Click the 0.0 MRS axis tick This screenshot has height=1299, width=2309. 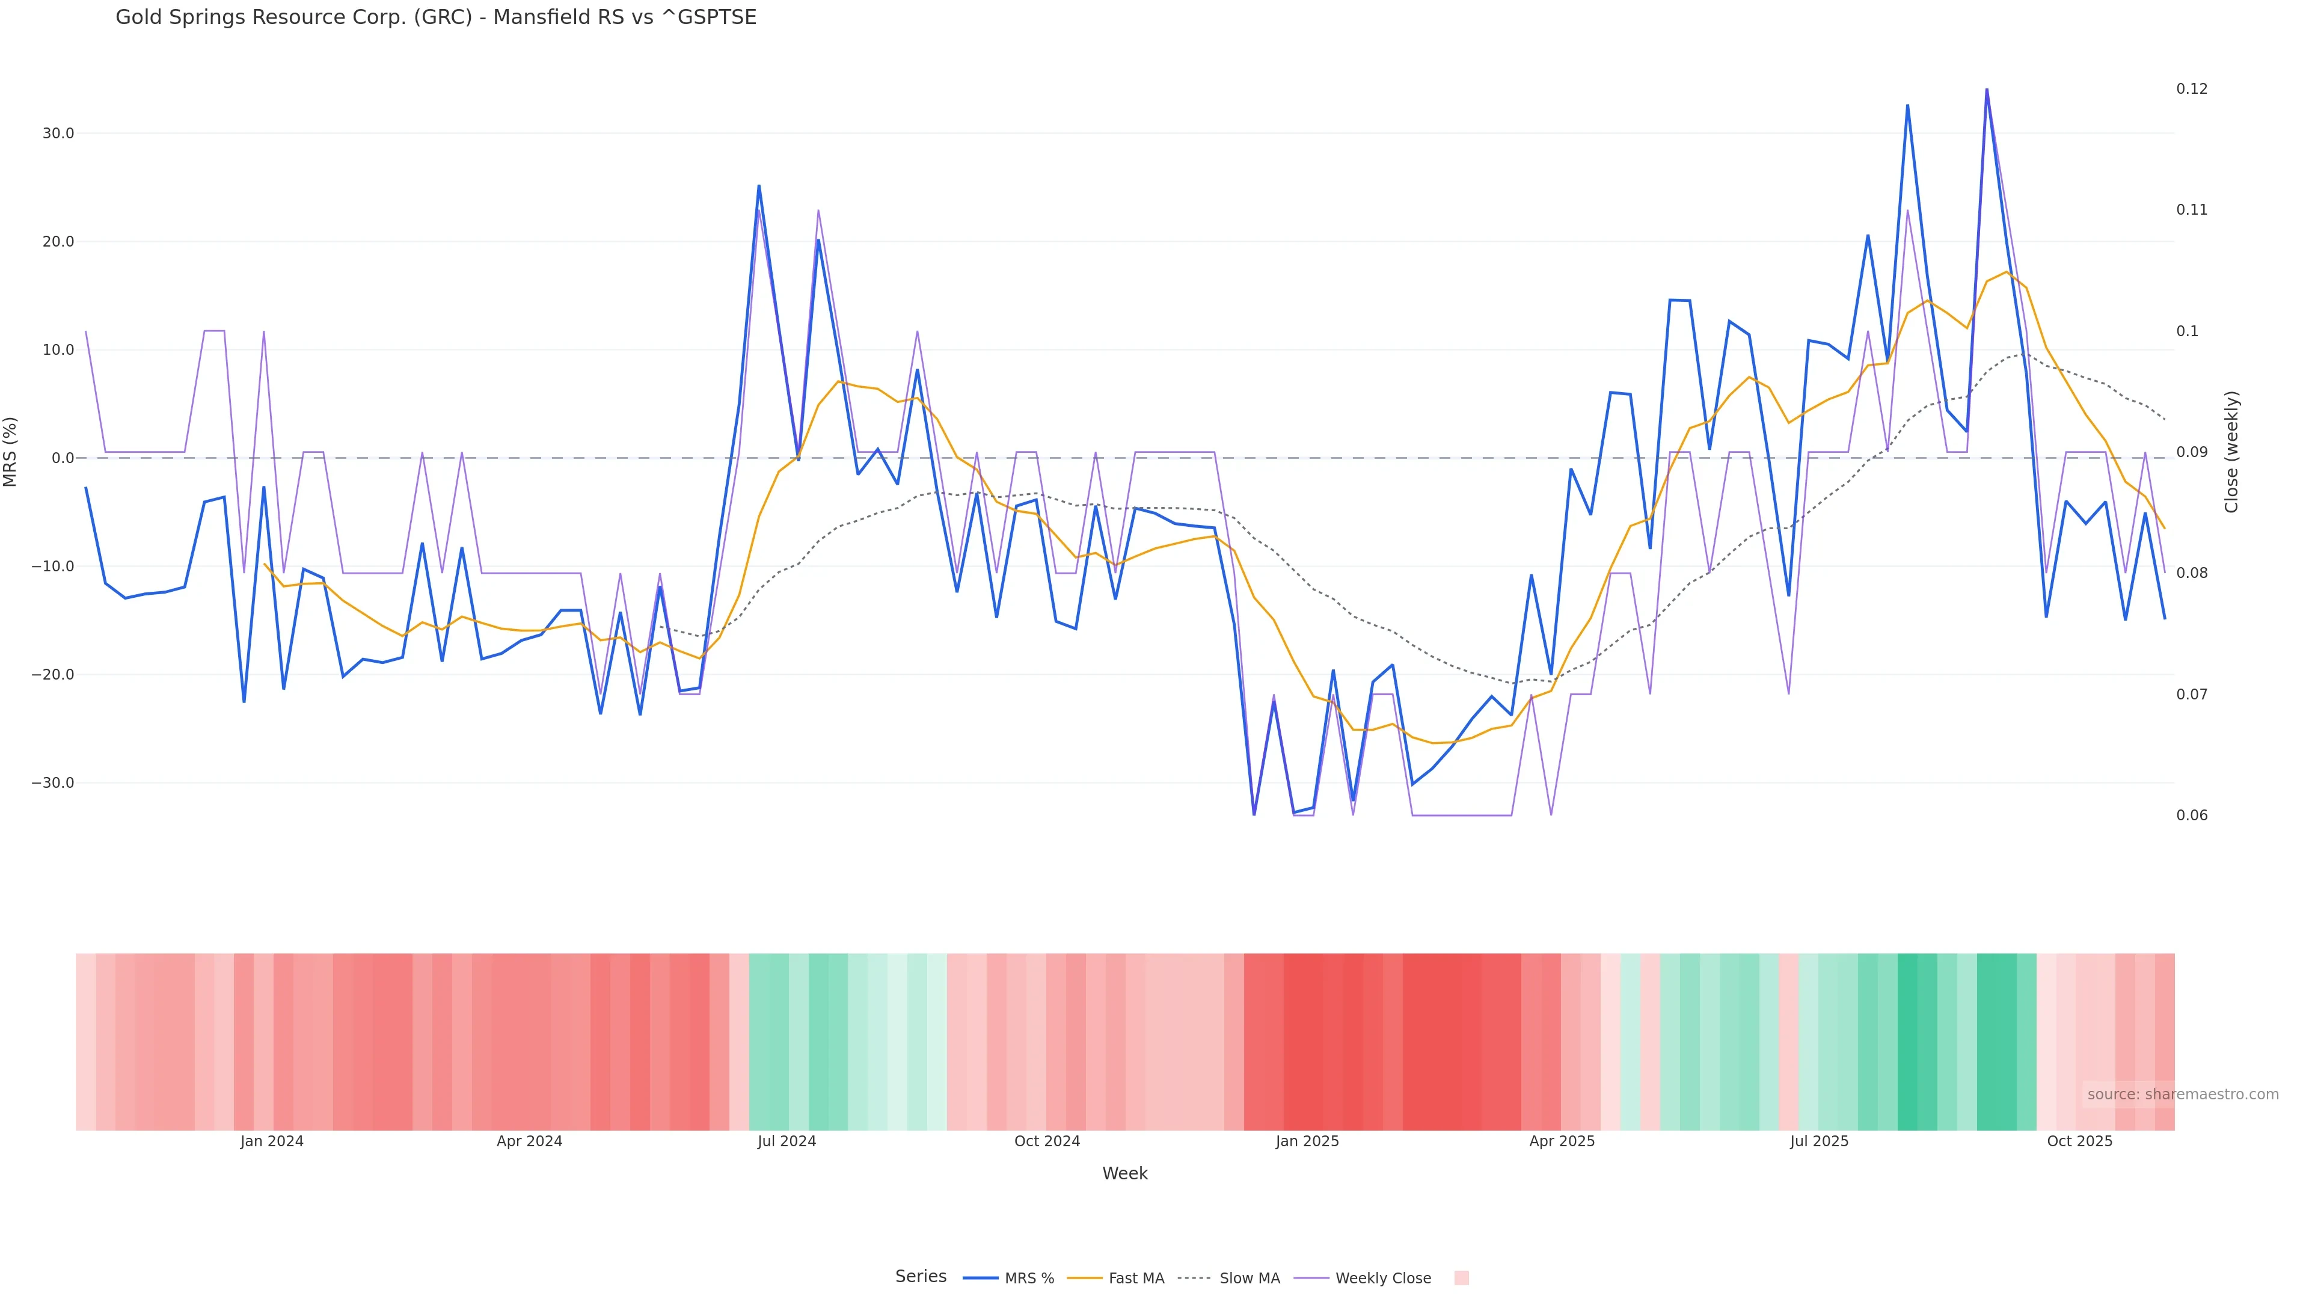tap(62, 458)
